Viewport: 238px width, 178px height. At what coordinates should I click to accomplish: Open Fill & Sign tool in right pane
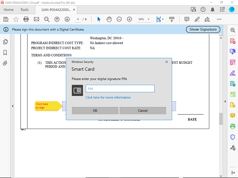(233, 73)
